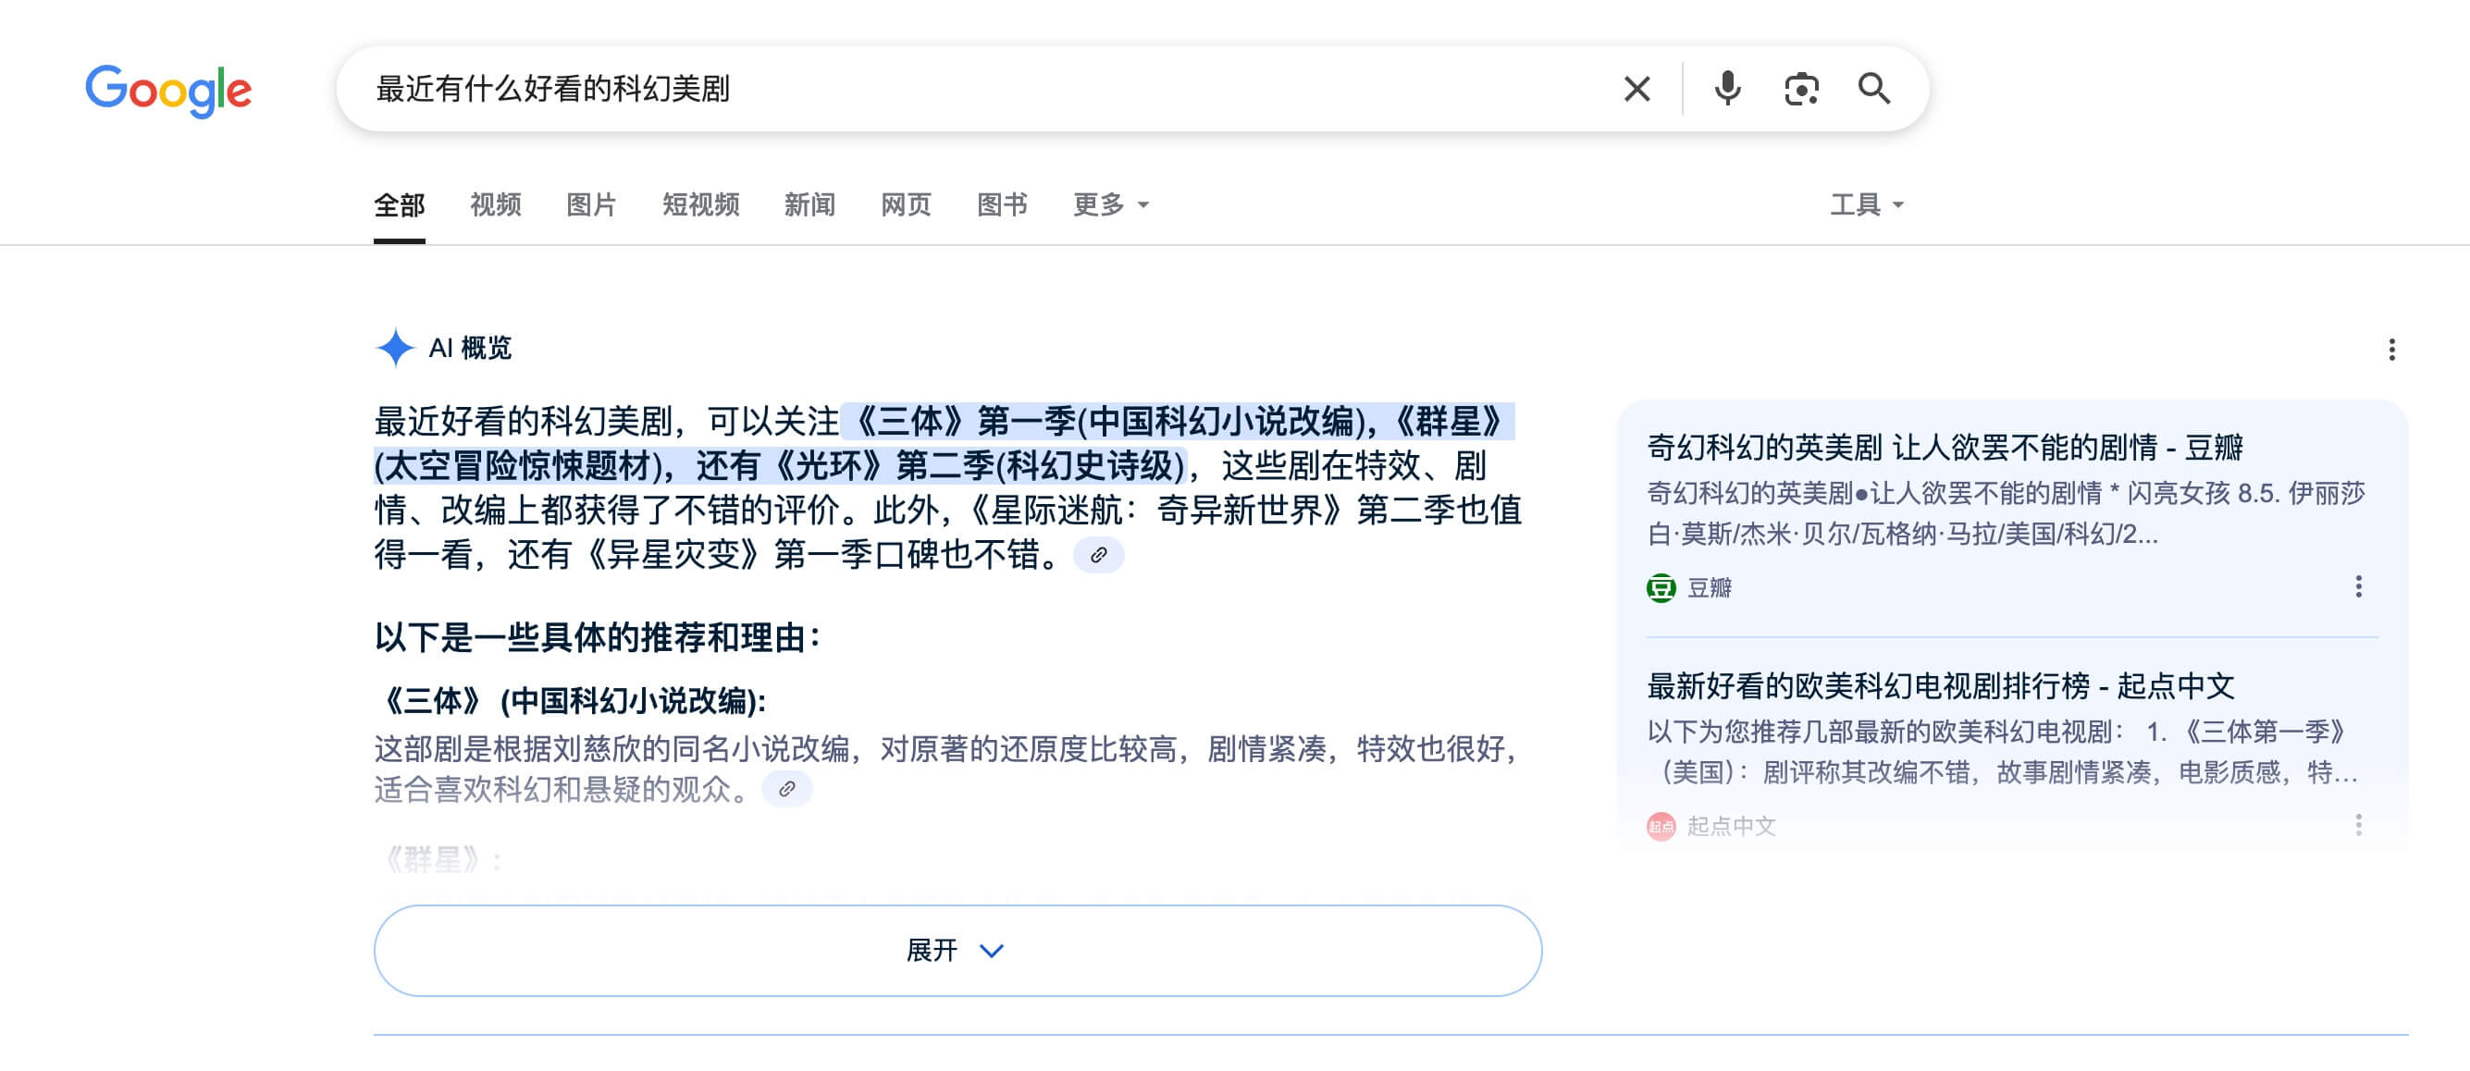This screenshot has height=1071, width=2470.
Task: Start voice search with microphone icon
Action: point(1727,89)
